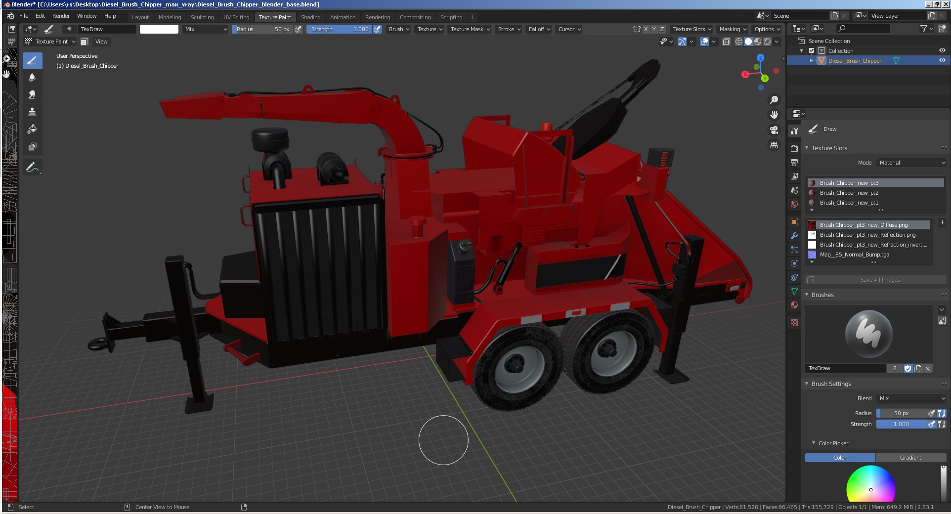The width and height of the screenshot is (951, 514).
Task: Open Texture Mask dropdown
Action: click(x=470, y=29)
